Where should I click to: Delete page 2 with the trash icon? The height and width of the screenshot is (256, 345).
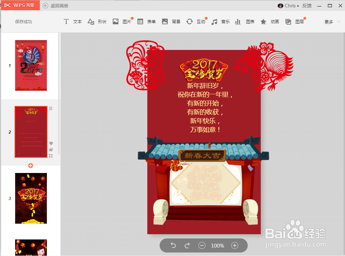(x=51, y=108)
